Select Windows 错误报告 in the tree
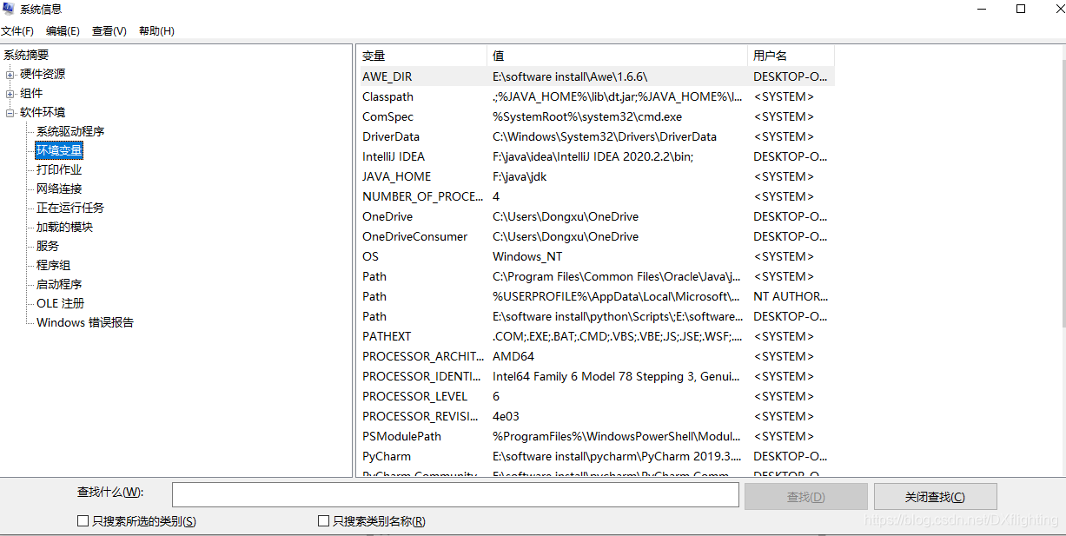The image size is (1066, 536). [85, 323]
